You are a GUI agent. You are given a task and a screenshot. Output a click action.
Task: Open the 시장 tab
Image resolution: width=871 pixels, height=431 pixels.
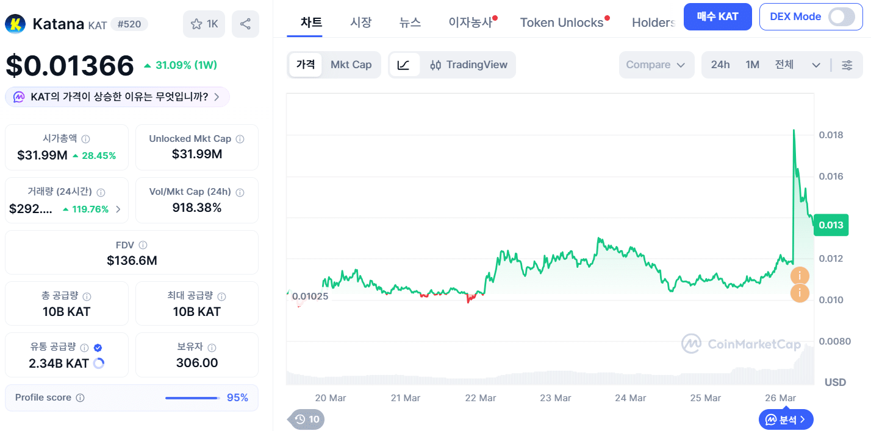pyautogui.click(x=360, y=23)
